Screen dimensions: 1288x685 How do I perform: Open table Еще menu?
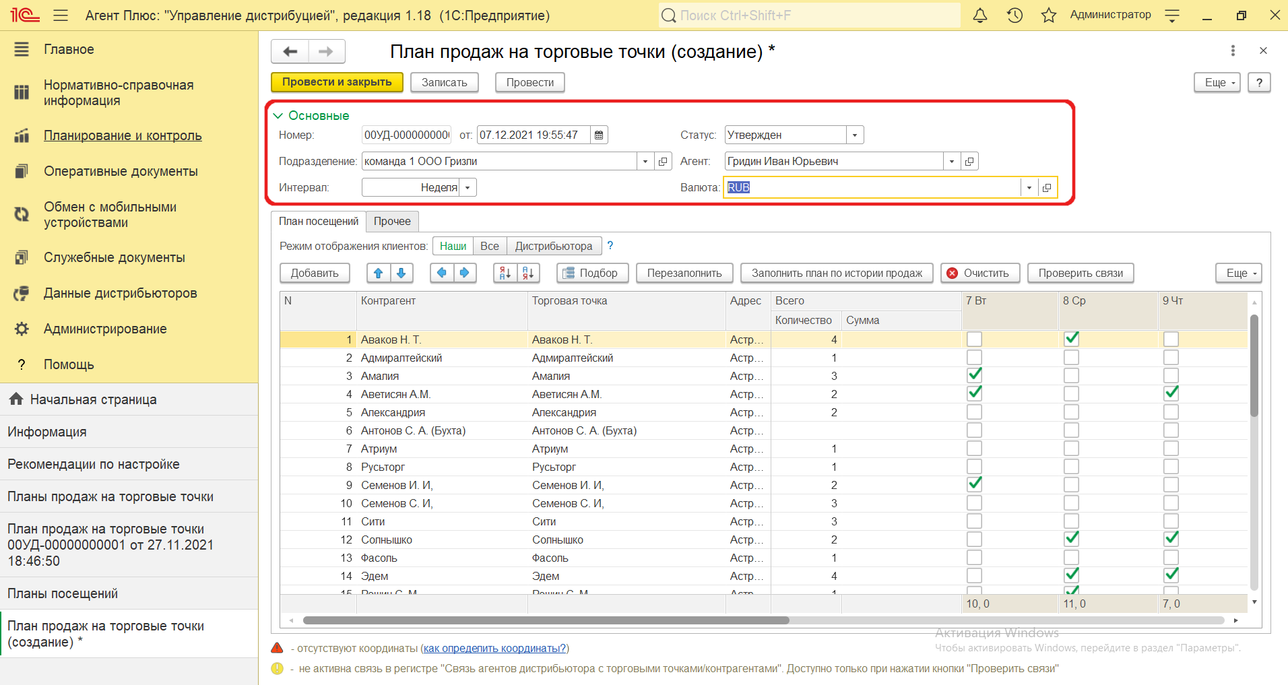1239,273
